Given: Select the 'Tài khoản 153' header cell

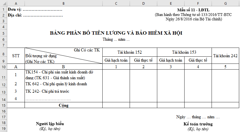Looking at the screenshot, I should 184,52.
